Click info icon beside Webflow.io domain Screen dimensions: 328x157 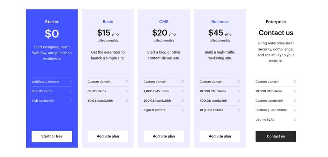pyautogui.click(x=71, y=82)
